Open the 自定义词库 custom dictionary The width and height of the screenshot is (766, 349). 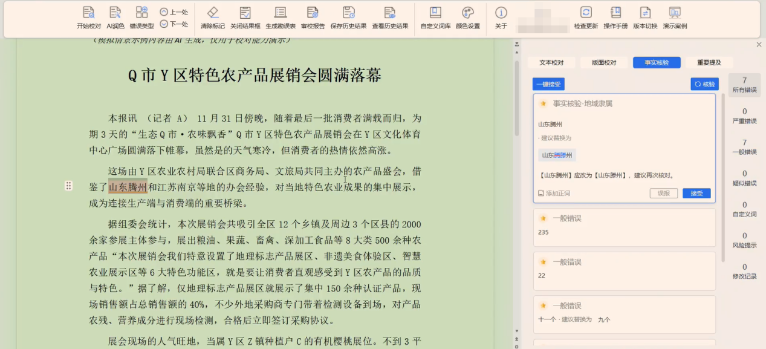(433, 16)
